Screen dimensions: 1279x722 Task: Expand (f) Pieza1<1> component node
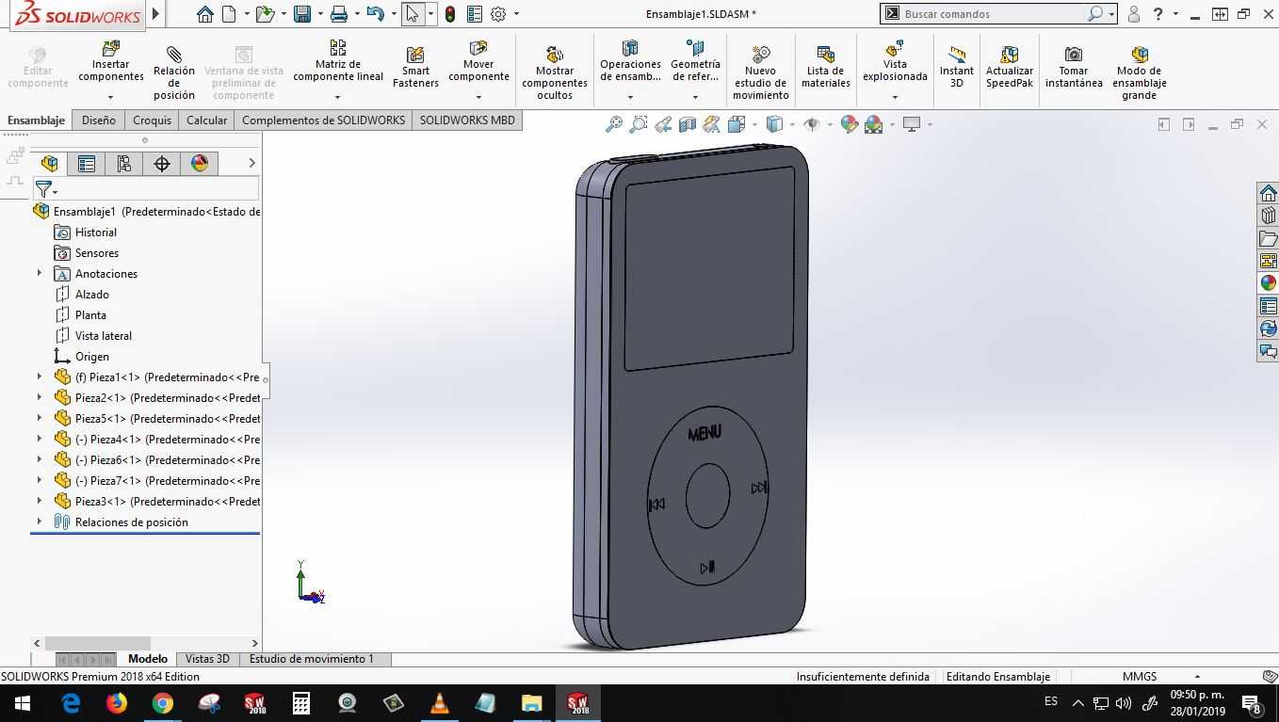[40, 377]
